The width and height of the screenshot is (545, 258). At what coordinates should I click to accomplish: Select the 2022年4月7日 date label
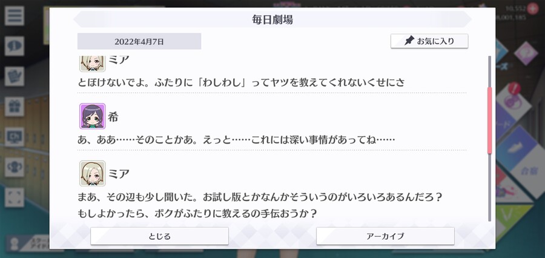tap(139, 41)
